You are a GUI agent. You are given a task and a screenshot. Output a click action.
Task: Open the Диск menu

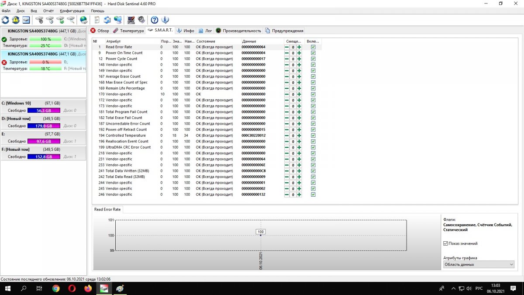click(21, 10)
